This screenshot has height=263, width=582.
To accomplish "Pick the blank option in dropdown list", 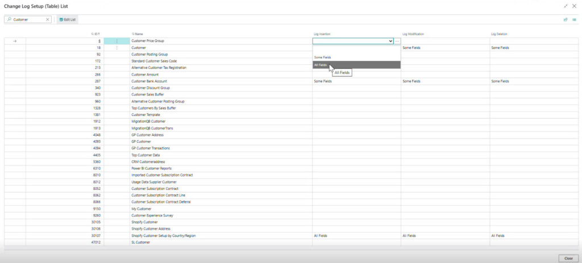I will pyautogui.click(x=357, y=49).
